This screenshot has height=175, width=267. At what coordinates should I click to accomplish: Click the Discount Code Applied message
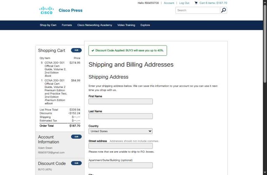(128, 50)
